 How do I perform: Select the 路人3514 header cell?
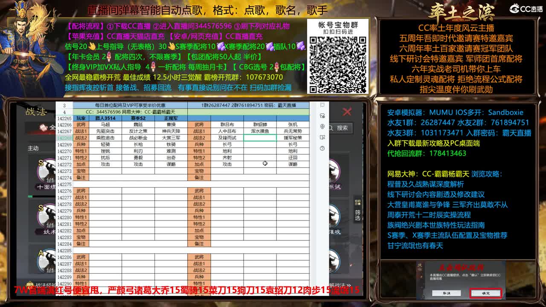coord(105,118)
